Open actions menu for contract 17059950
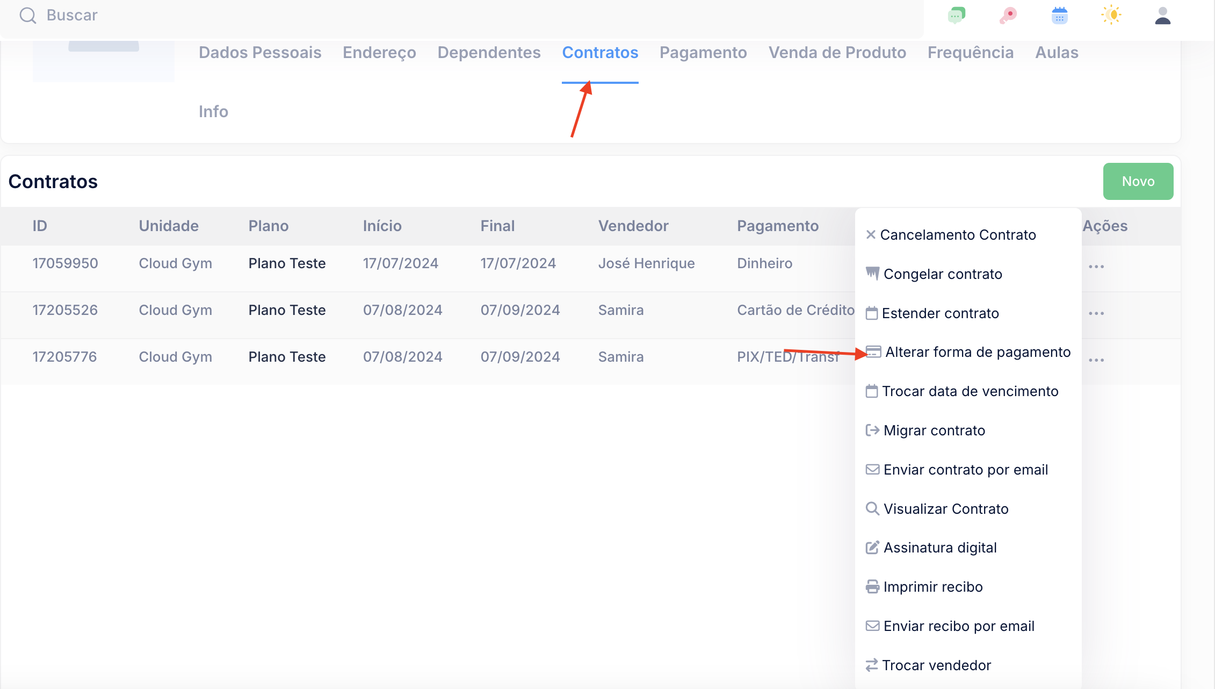The width and height of the screenshot is (1215, 689). 1096,267
